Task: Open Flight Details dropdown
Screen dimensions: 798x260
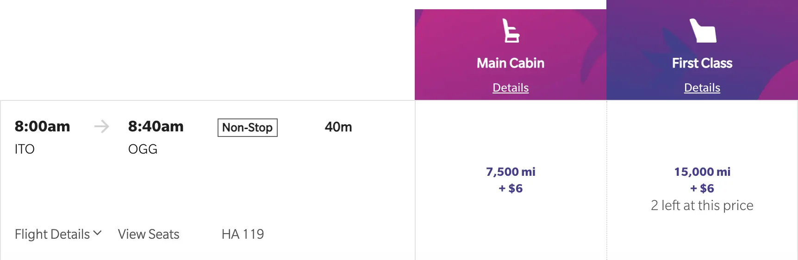Action: tap(58, 234)
